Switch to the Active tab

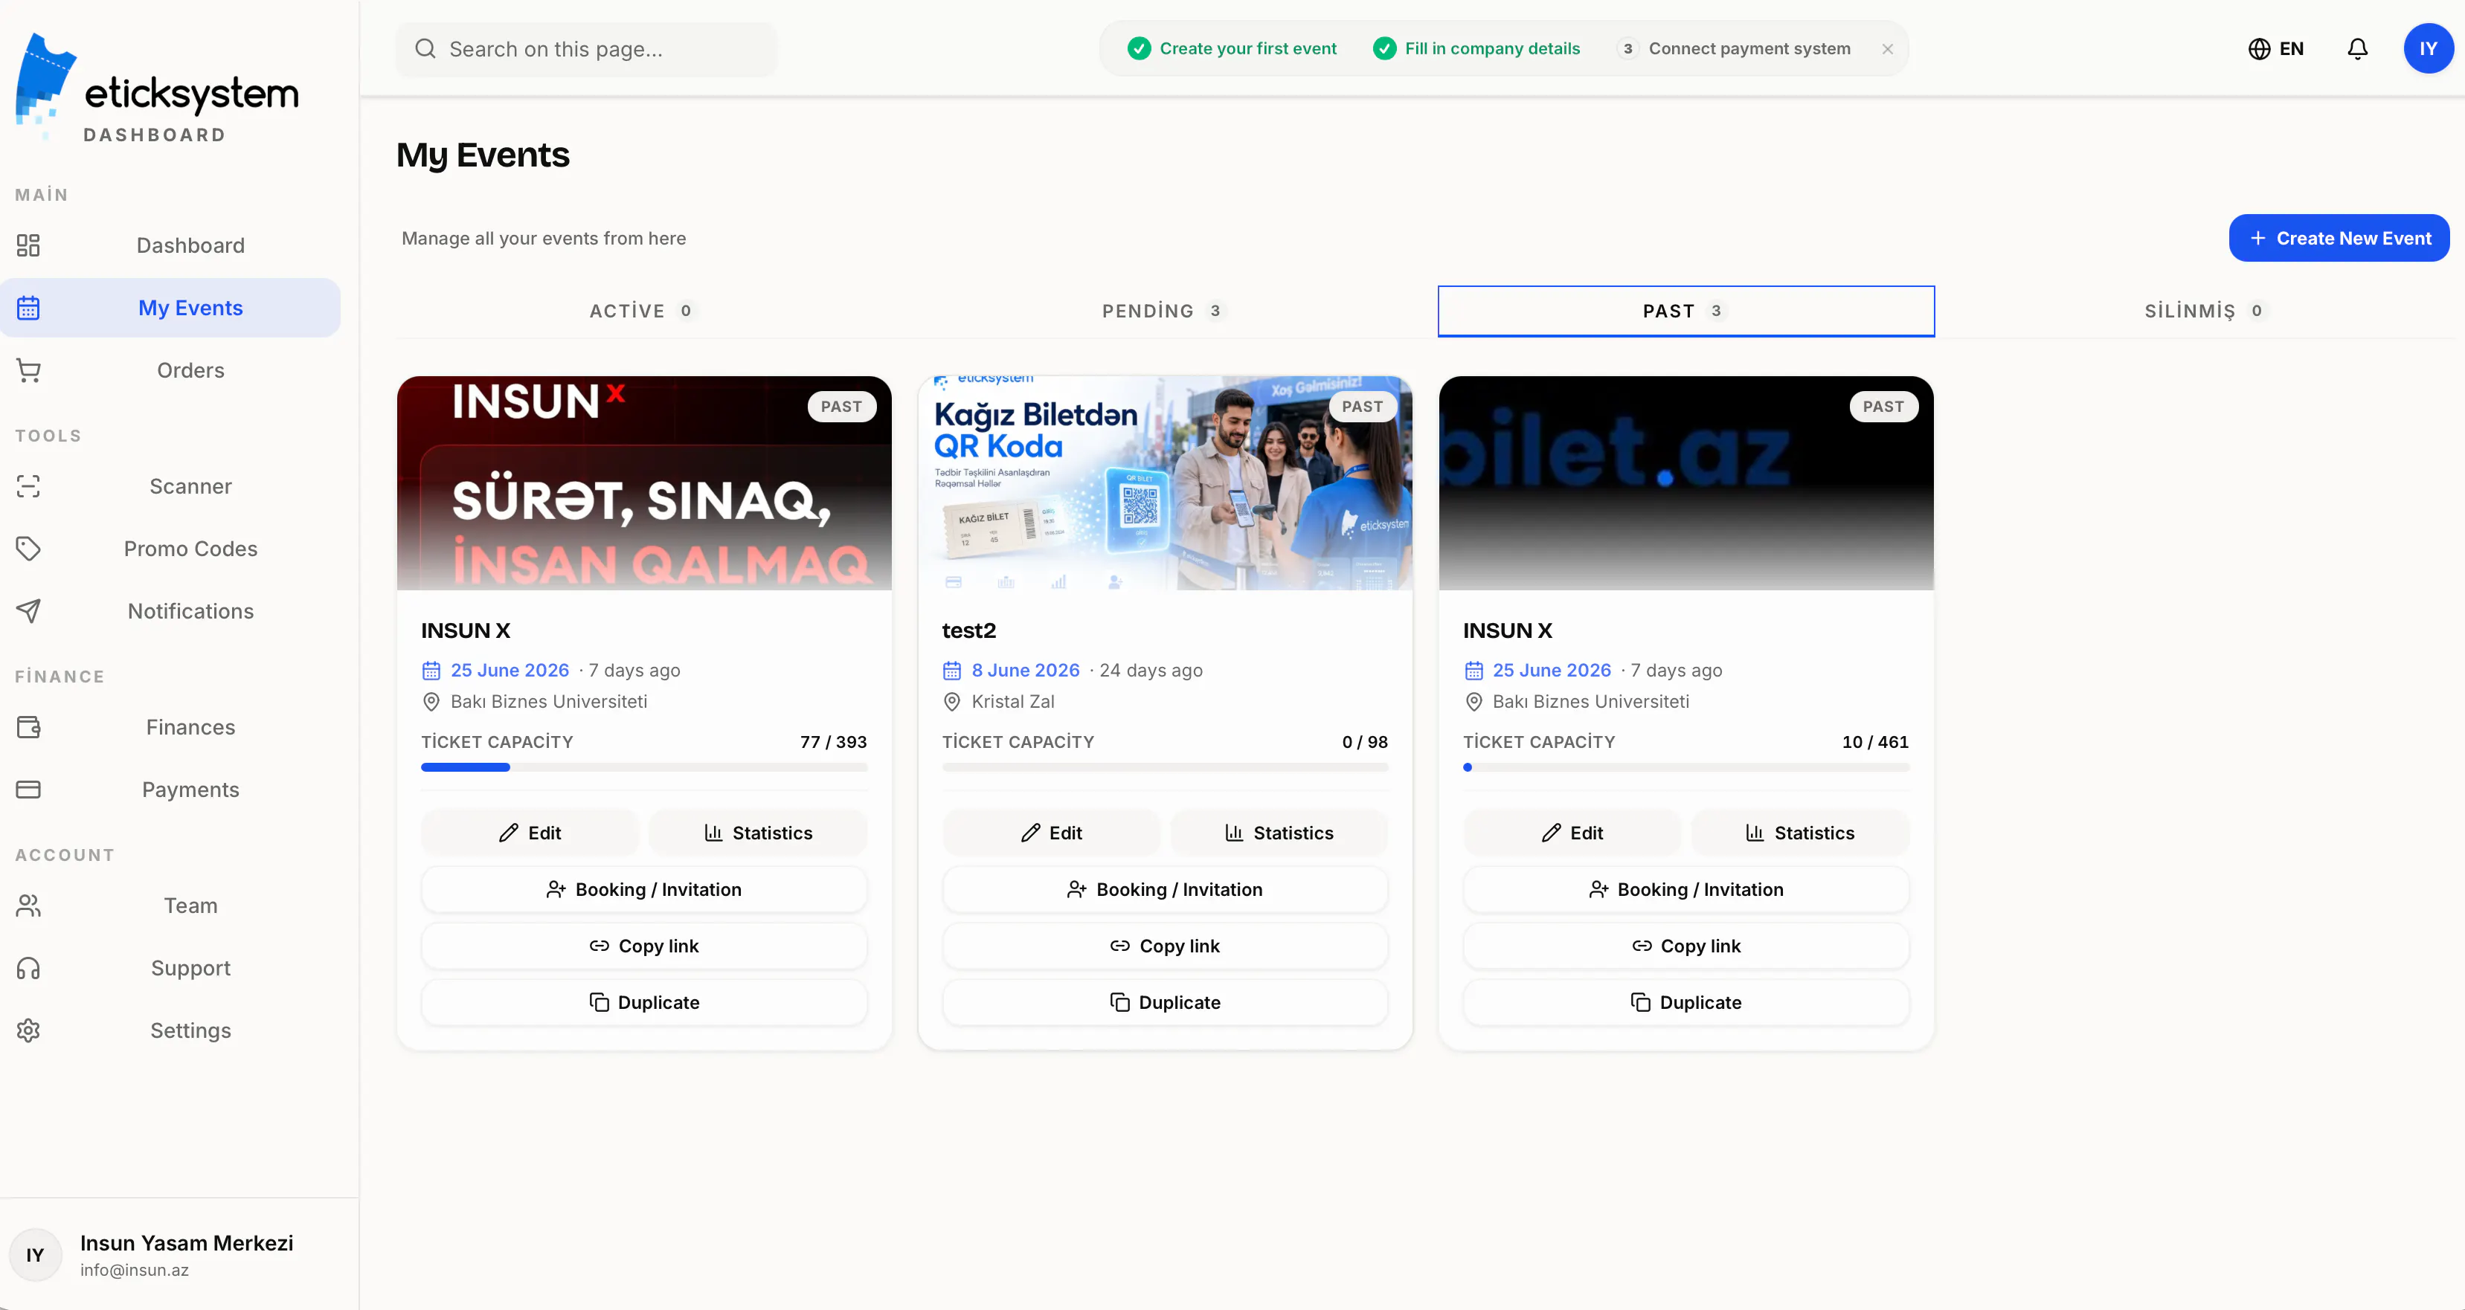tap(644, 311)
